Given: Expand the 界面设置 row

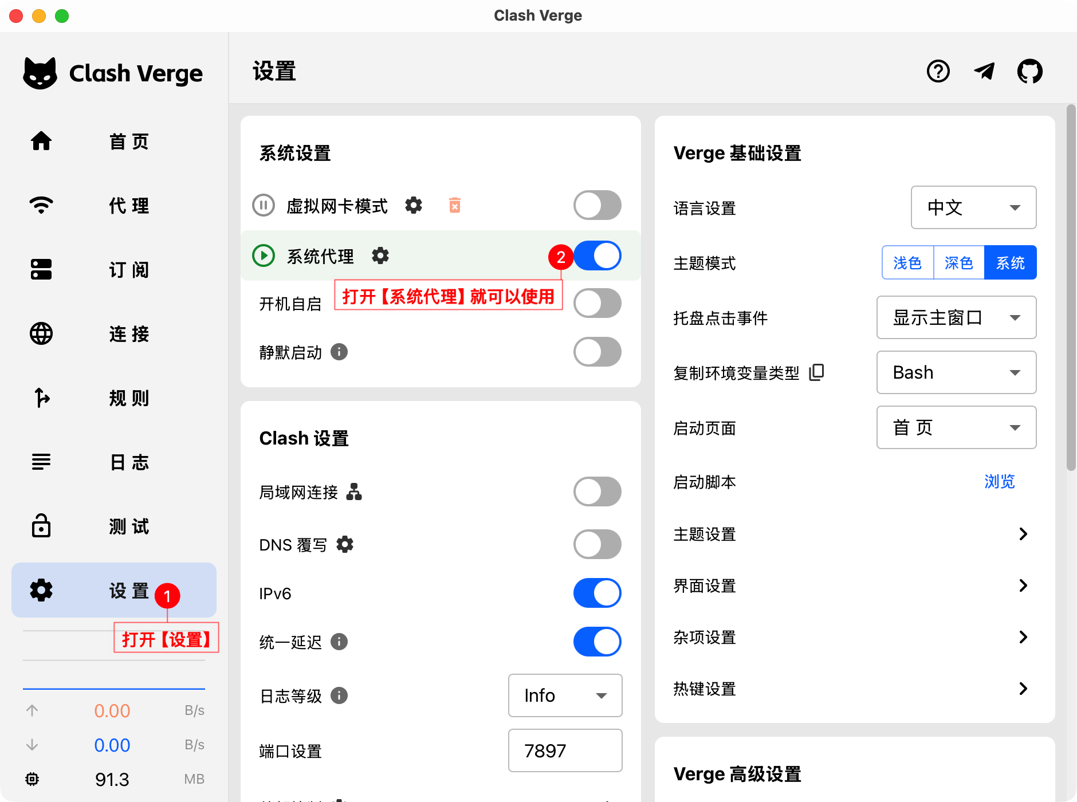Looking at the screenshot, I should (x=855, y=585).
